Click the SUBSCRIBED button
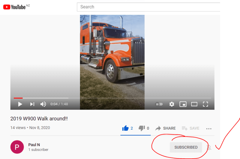The image size is (240, 159). (186, 147)
